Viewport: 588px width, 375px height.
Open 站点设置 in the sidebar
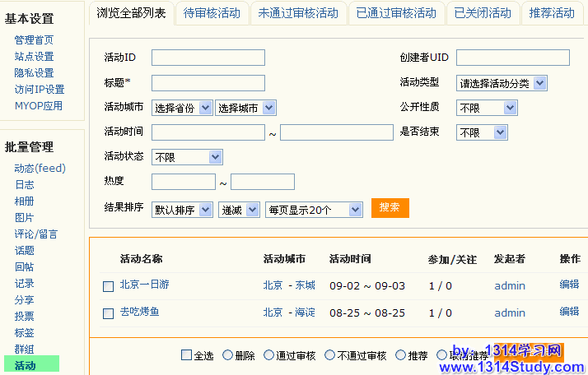click(x=34, y=57)
